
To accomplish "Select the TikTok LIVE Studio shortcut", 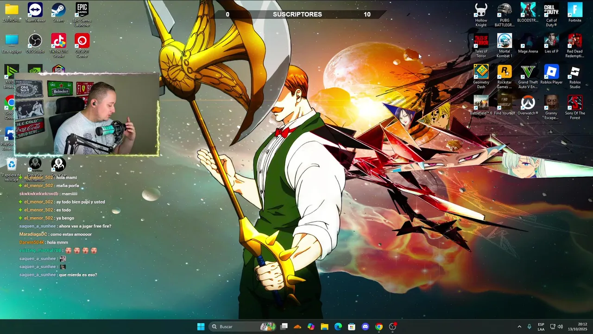I will point(58,45).
